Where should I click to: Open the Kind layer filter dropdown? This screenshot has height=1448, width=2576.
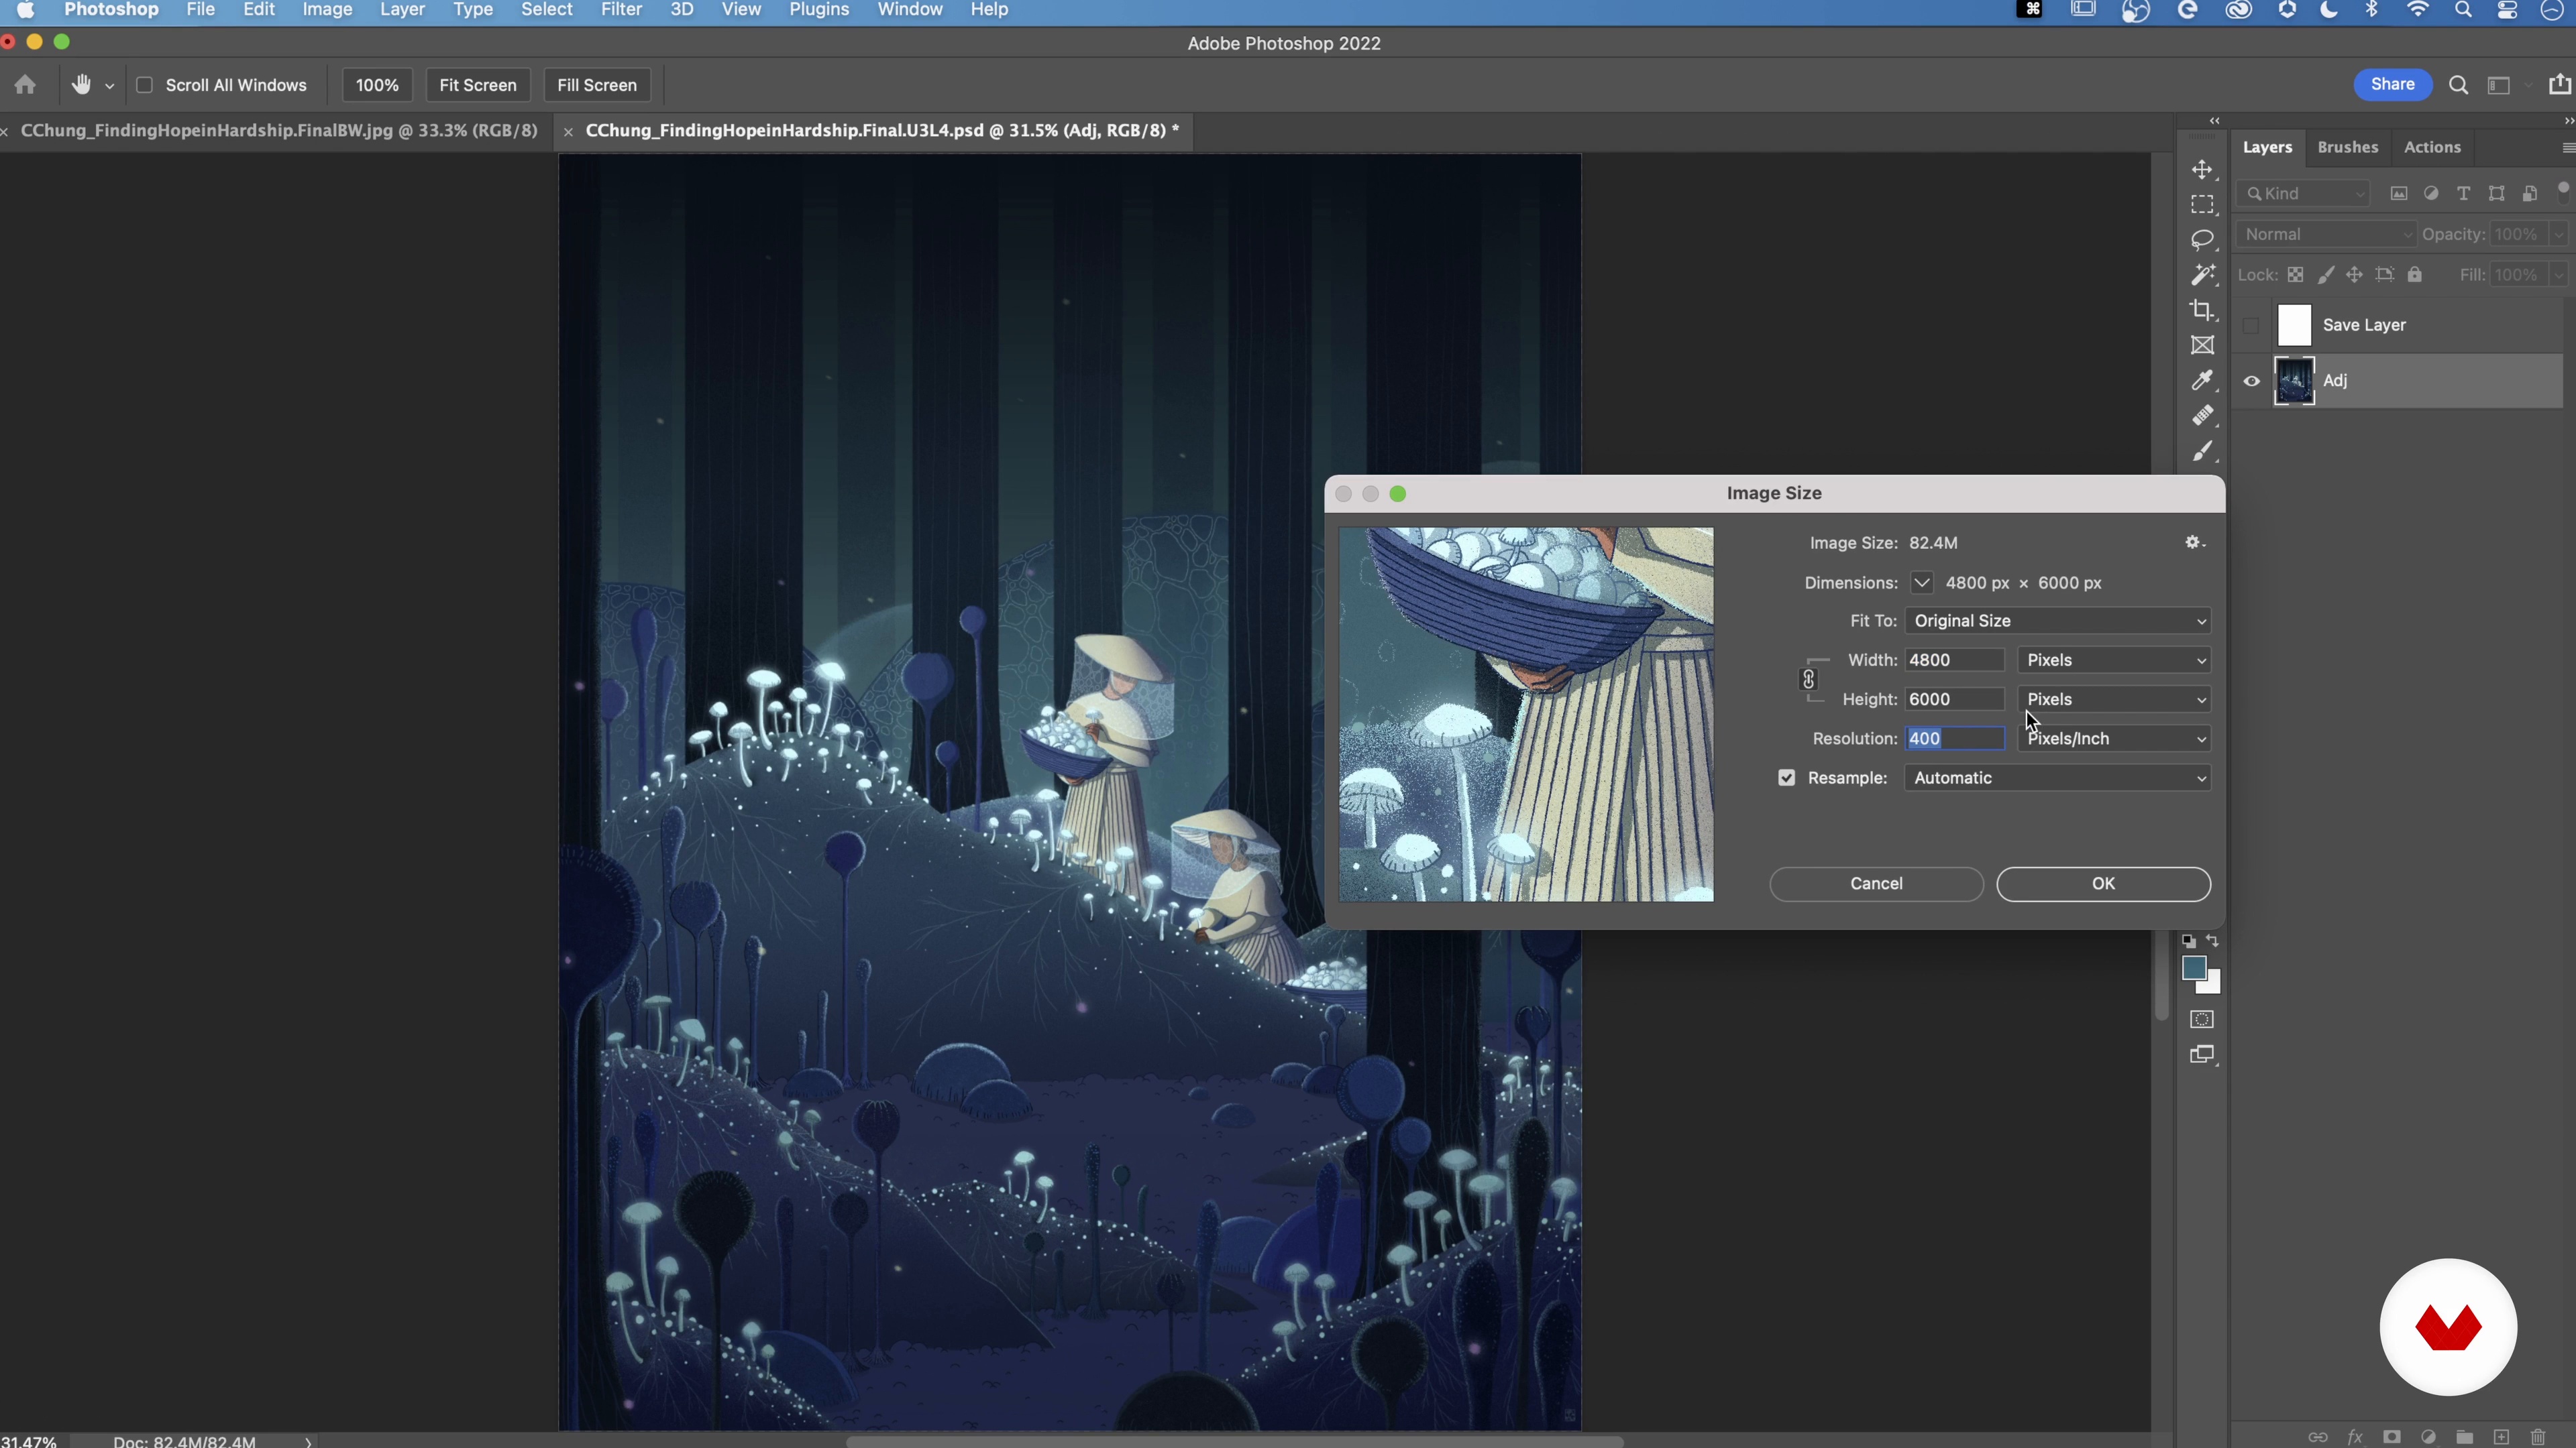[x=2304, y=194]
